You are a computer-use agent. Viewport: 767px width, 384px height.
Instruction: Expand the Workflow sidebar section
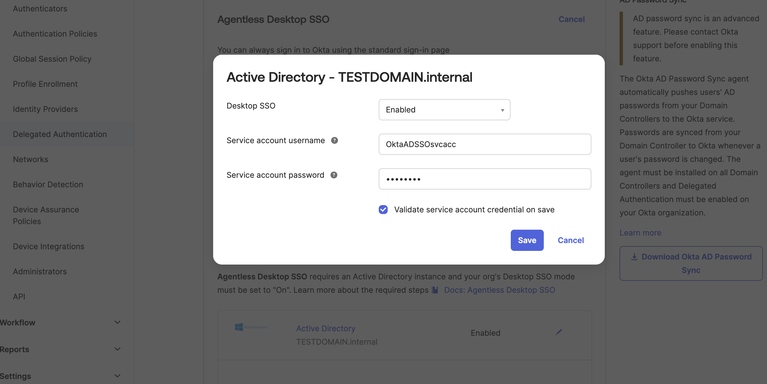[117, 322]
